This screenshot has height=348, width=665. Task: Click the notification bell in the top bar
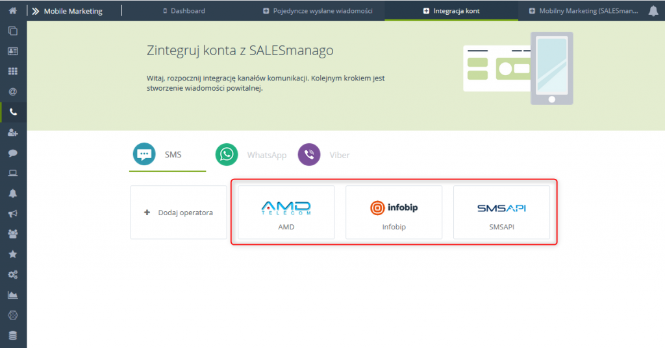[x=653, y=11]
